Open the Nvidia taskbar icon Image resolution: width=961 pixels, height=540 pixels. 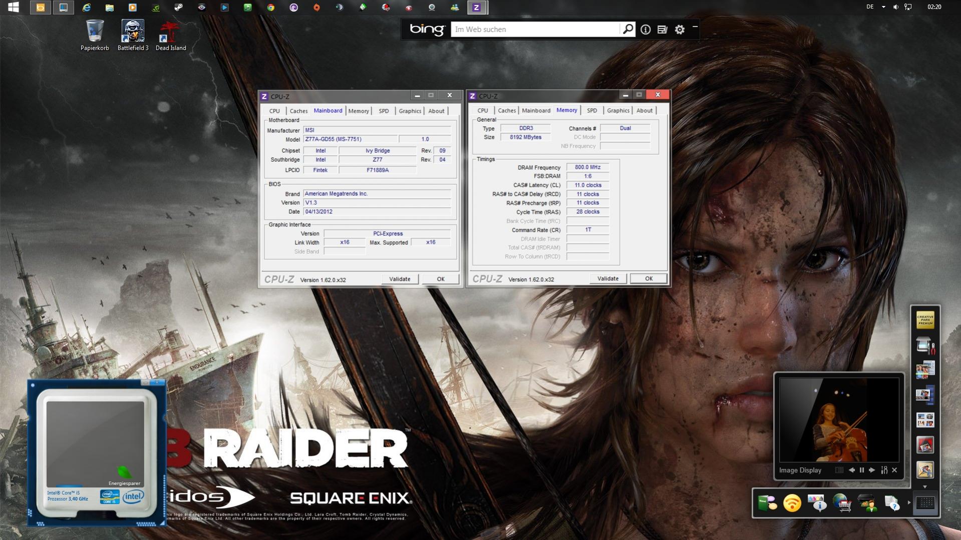pyautogui.click(x=156, y=8)
